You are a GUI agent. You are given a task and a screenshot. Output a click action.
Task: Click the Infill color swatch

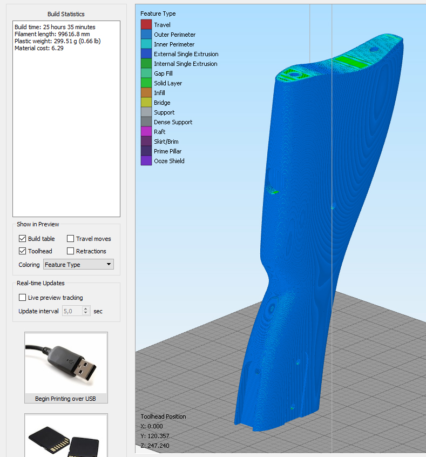(146, 93)
